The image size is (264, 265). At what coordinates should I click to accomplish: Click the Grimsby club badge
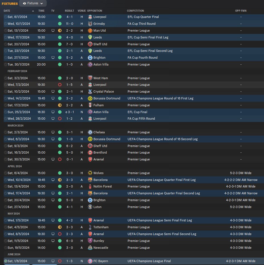point(90,24)
